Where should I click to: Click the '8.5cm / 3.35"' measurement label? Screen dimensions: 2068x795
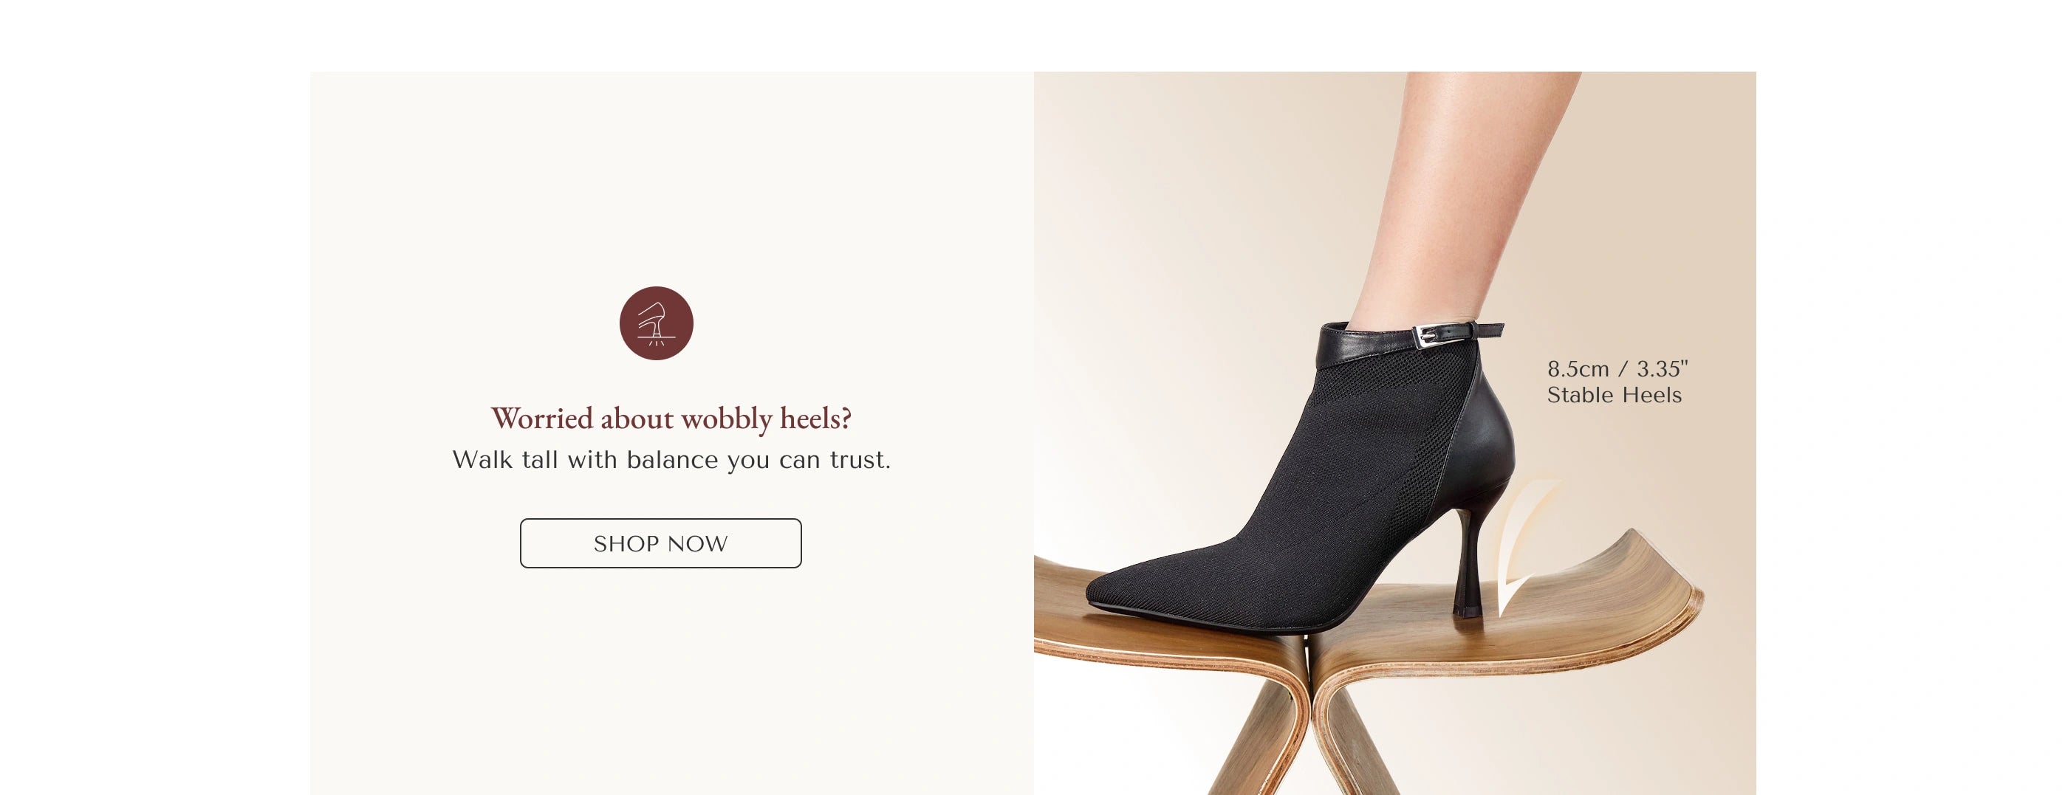coord(1617,369)
